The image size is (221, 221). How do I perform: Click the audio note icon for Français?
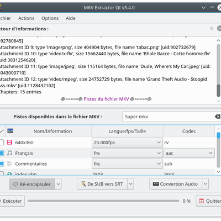click(9, 153)
